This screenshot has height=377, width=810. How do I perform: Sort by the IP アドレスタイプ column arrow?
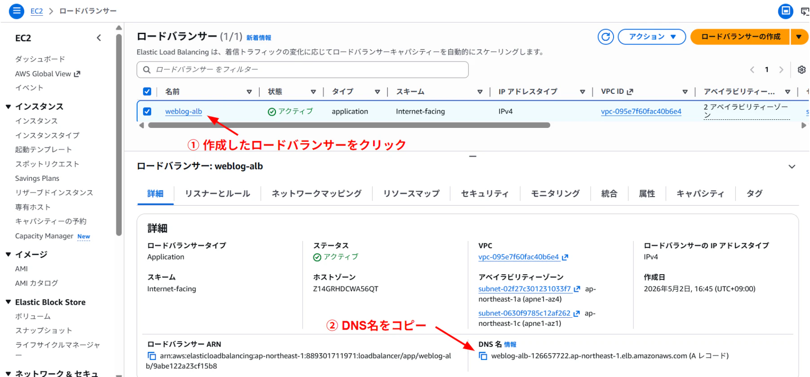coord(583,92)
